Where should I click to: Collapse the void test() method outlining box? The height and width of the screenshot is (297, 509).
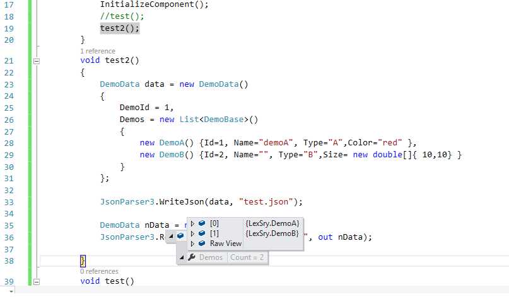pyautogui.click(x=37, y=282)
